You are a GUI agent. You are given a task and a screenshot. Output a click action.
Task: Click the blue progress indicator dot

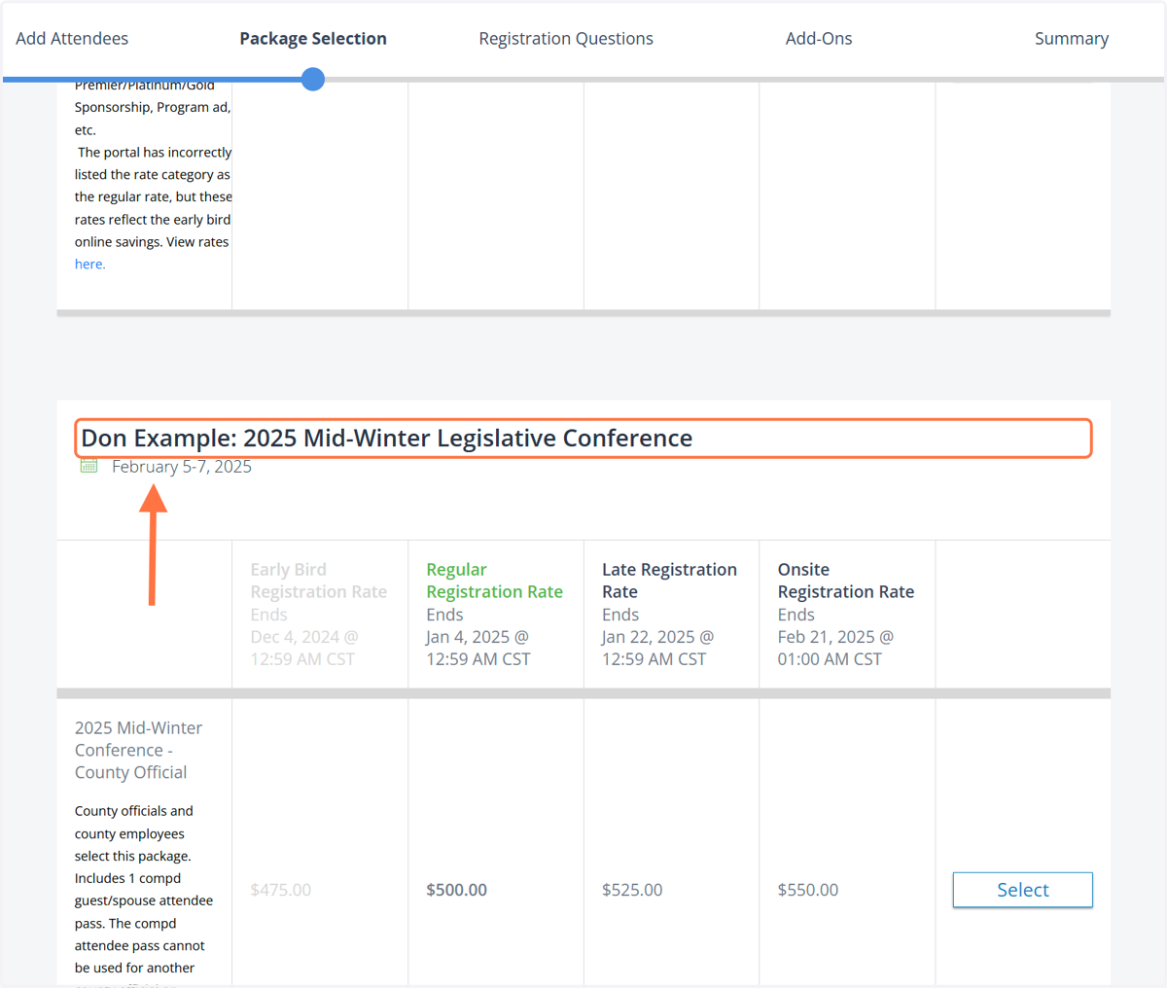313,80
